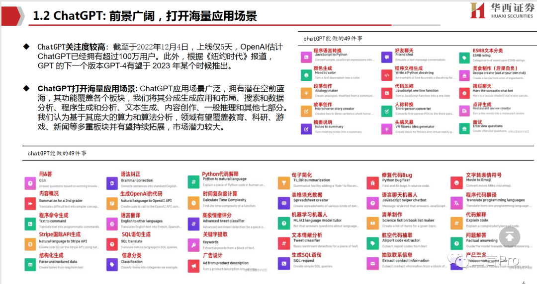Click the green Airport code extractor icon
537x284 pixels.
(x=372, y=243)
